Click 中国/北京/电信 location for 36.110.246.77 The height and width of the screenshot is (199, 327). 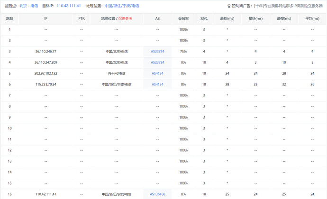pos(117,52)
